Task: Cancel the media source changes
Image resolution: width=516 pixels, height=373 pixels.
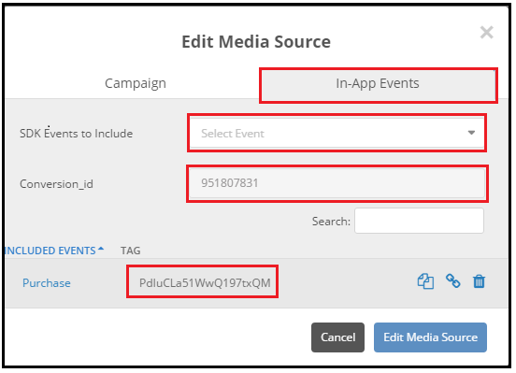Action: (x=337, y=337)
